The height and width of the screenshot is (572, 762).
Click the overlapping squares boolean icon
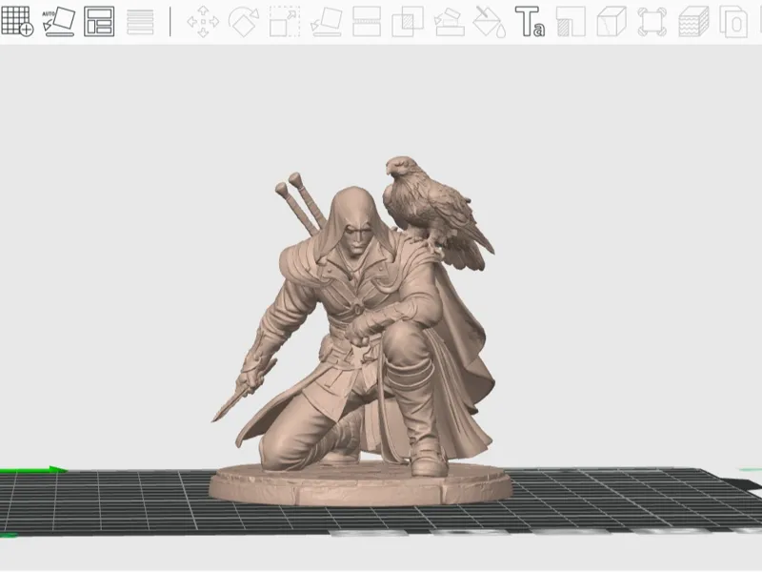[x=408, y=21]
